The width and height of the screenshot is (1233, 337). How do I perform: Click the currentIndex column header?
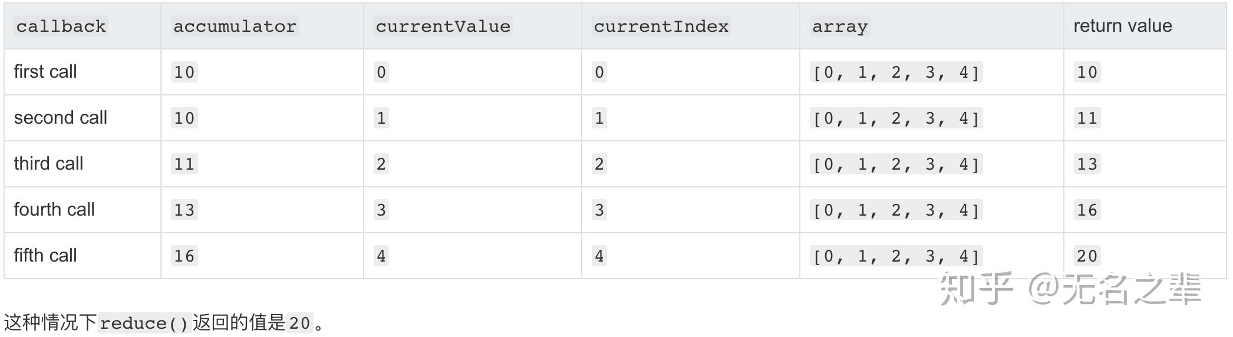click(661, 27)
